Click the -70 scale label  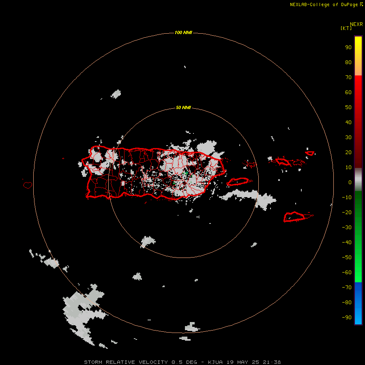[x=347, y=288]
